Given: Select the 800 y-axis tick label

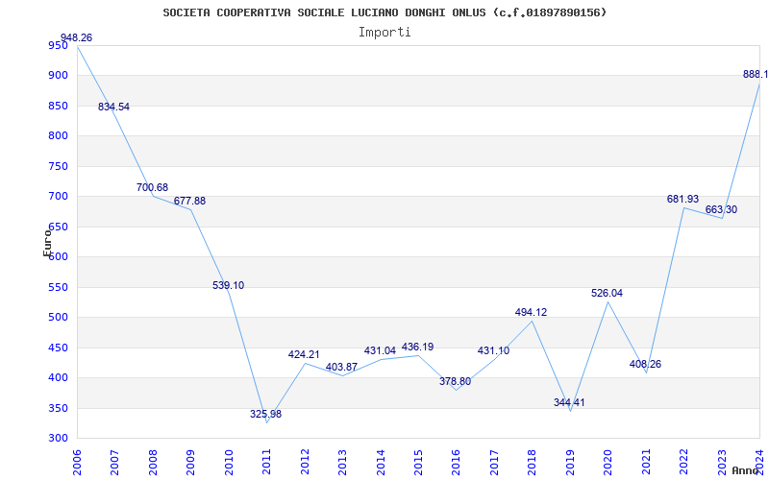Looking at the screenshot, I should click(x=58, y=136).
